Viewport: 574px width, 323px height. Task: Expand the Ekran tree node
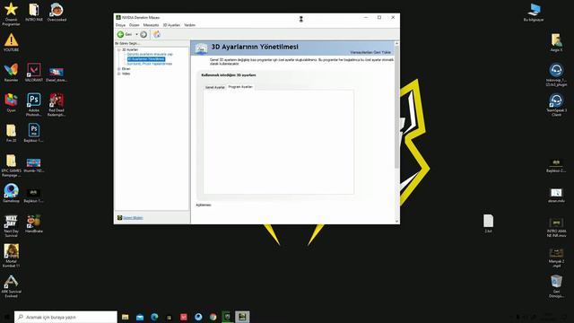click(x=119, y=69)
